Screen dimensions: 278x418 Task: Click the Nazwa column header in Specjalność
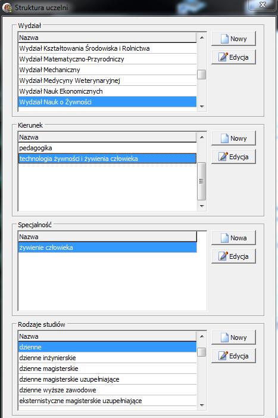108,237
